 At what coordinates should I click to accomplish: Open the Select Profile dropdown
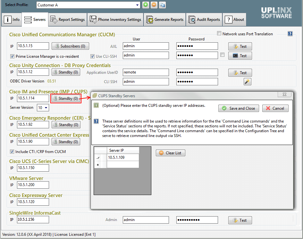[x=137, y=5]
